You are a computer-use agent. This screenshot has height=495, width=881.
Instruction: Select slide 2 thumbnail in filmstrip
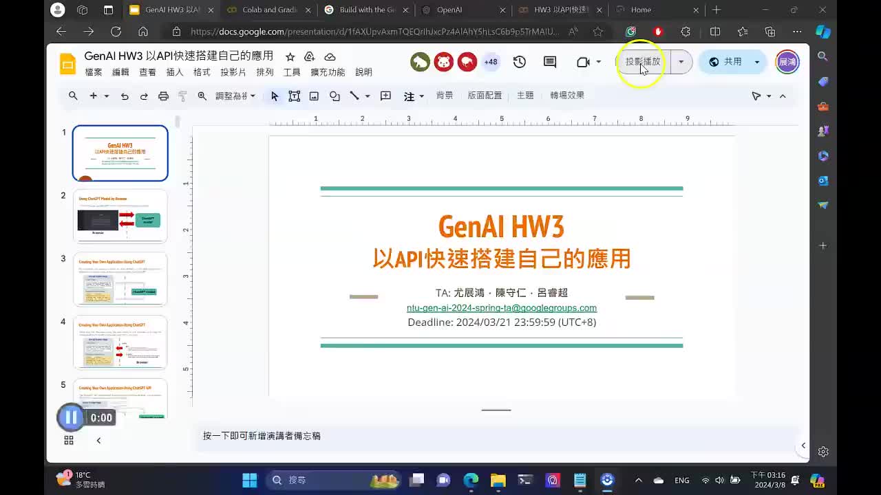pos(120,216)
